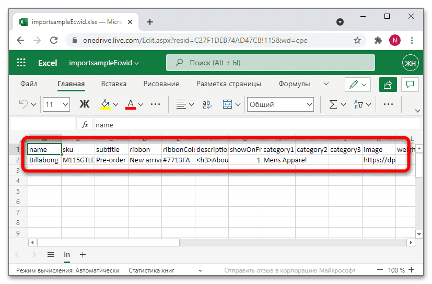Add a new sheet with plus button
The image size is (432, 284).
click(x=83, y=254)
